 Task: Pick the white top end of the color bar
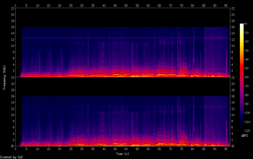242,25
